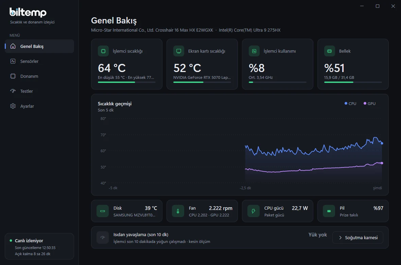The width and height of the screenshot is (401, 265).
Task: Click the Bellek memory icon
Action: [x=330, y=51]
